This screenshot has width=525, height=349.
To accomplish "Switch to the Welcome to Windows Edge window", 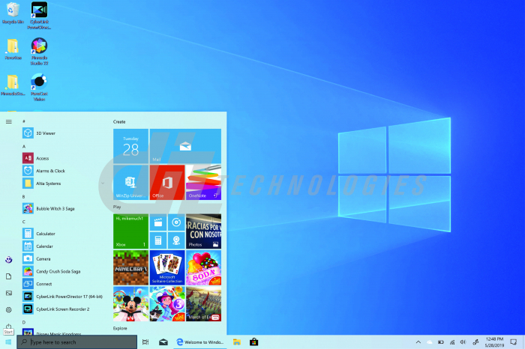I will coord(199,342).
